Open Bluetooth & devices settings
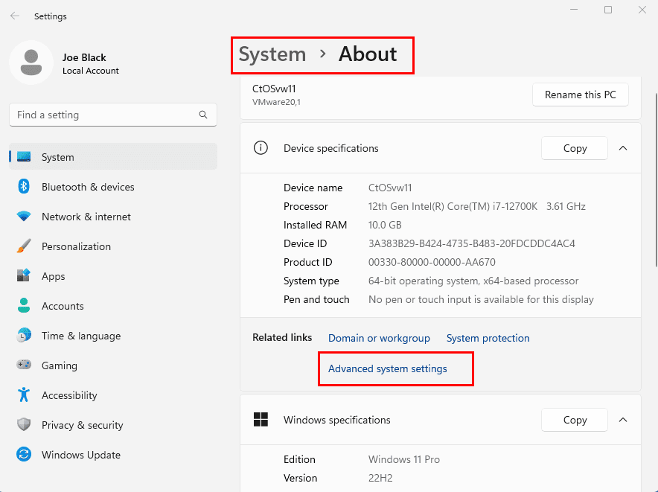The width and height of the screenshot is (658, 492). click(x=113, y=187)
